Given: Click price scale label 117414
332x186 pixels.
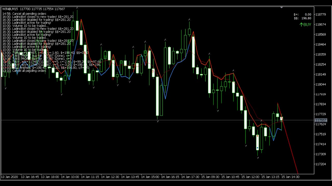Looking at the screenshot, I should [321, 144].
